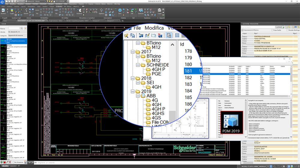This screenshot has width=300, height=168.
Task: Select the highlighted Id 181 row
Action: point(193,71)
